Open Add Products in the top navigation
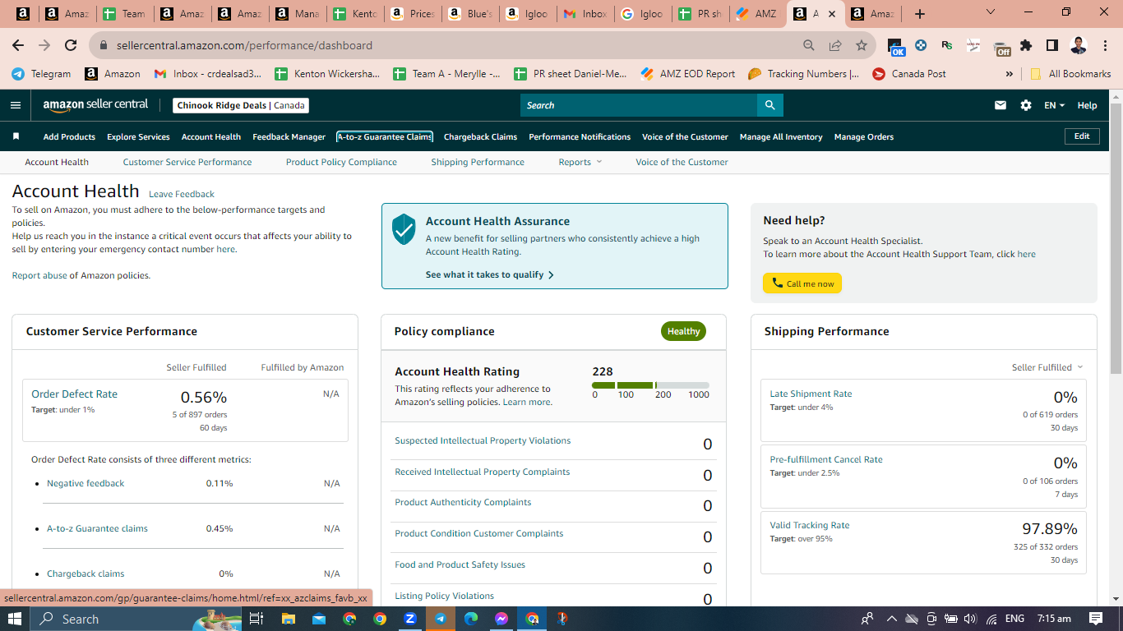 [69, 136]
